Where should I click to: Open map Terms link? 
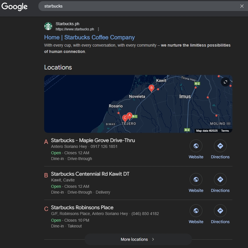(225, 131)
